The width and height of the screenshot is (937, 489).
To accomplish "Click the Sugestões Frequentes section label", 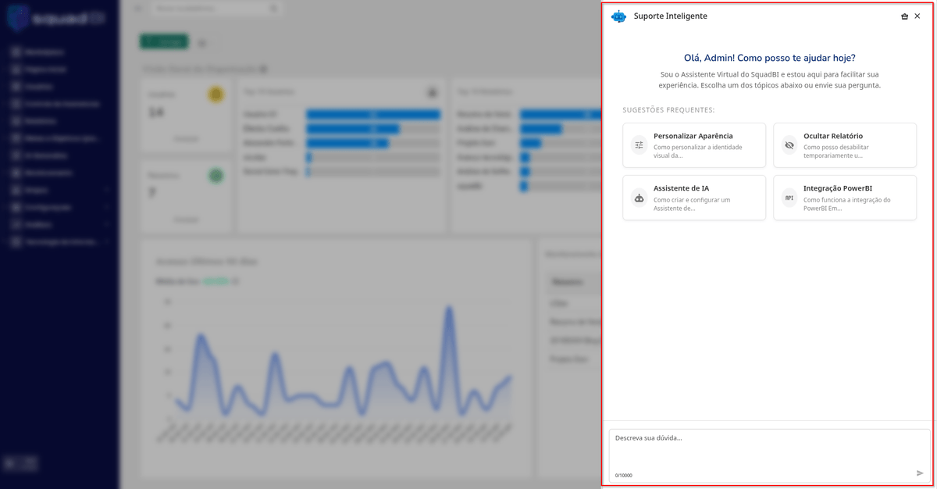I will [x=668, y=110].
